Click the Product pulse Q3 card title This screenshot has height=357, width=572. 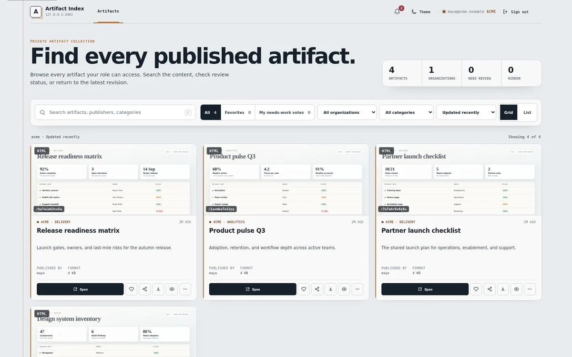(x=237, y=230)
